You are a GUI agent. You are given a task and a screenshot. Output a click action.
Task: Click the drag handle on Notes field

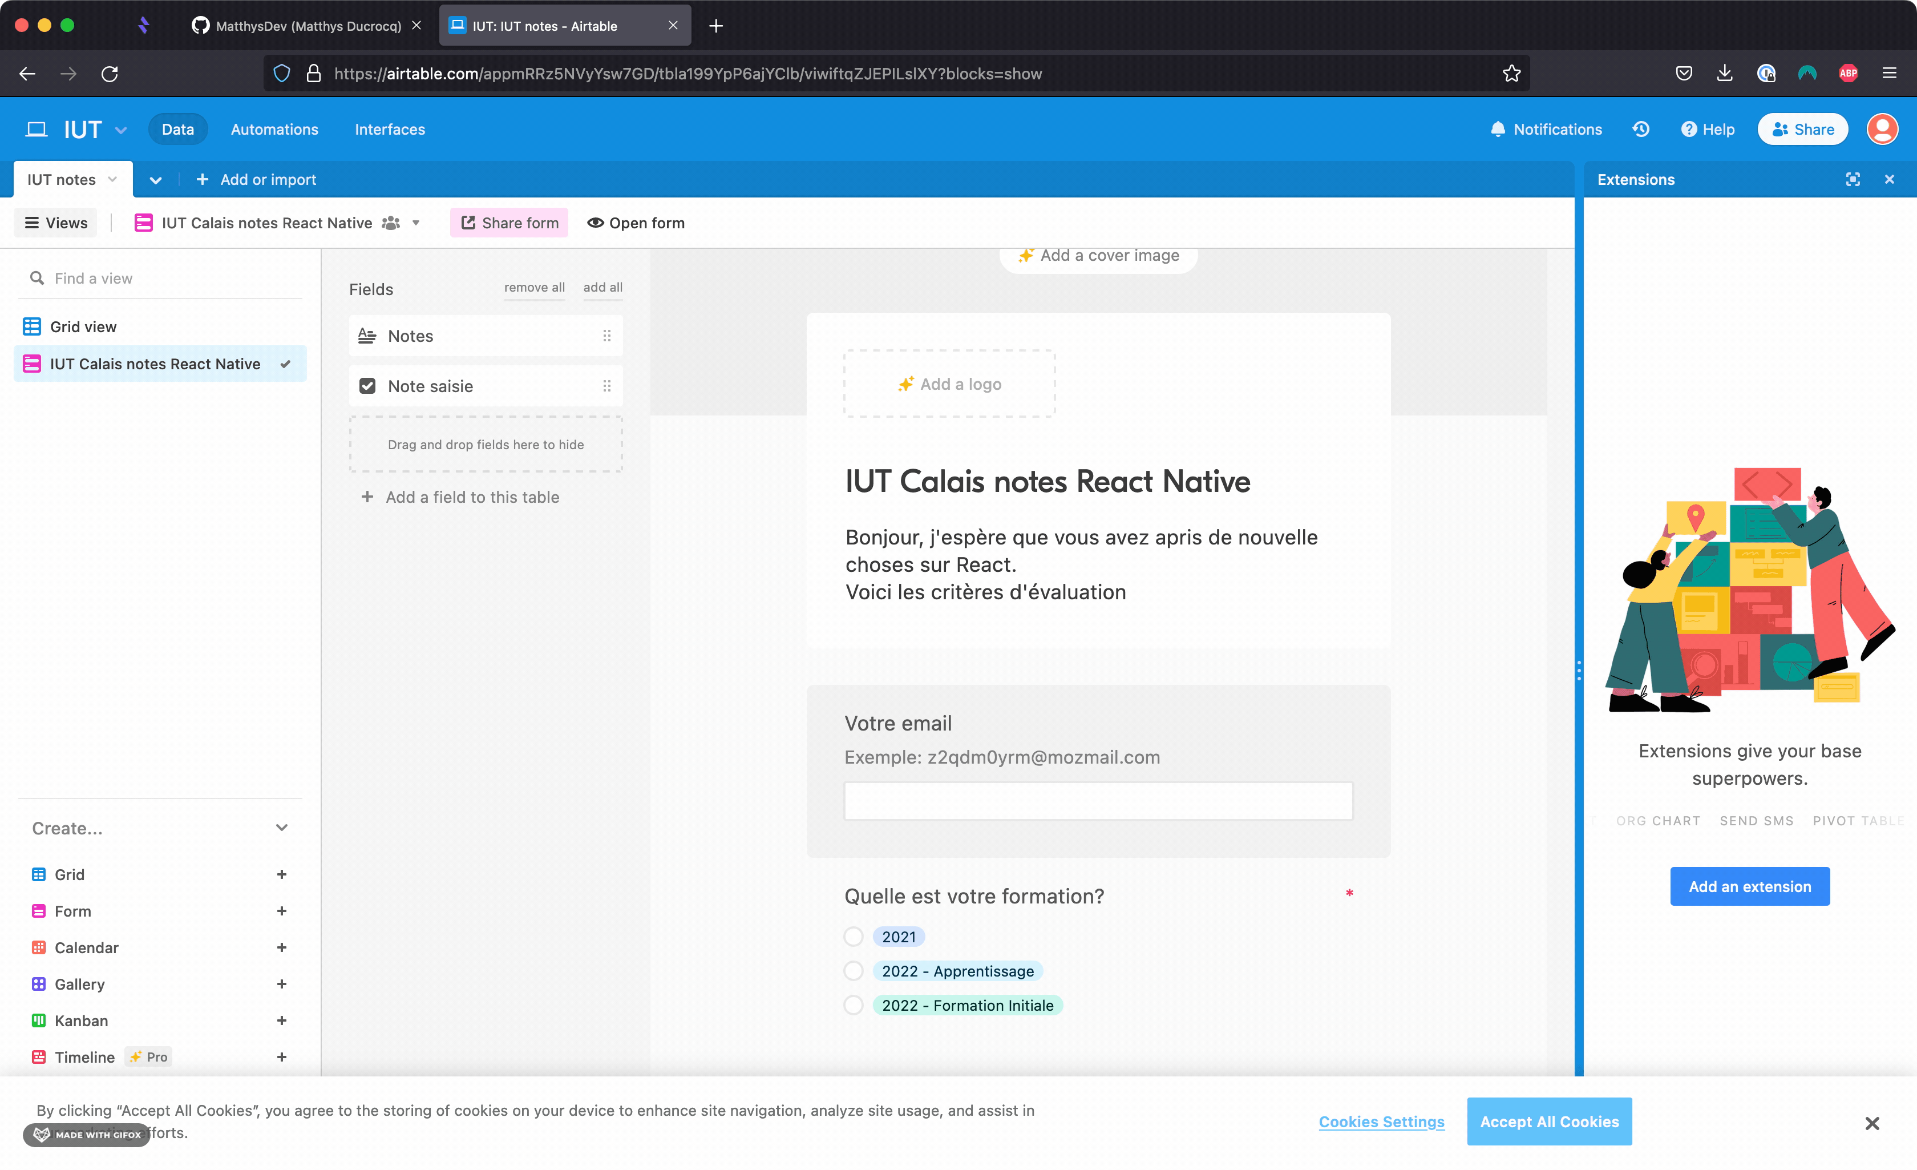coord(607,336)
